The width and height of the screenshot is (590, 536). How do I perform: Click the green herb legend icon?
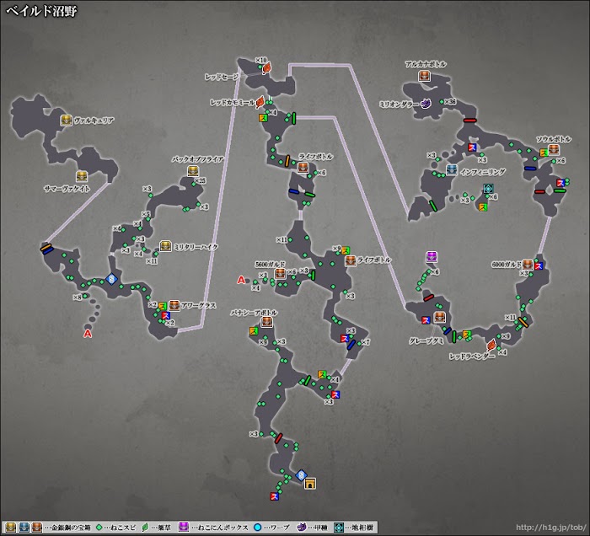[x=145, y=528]
